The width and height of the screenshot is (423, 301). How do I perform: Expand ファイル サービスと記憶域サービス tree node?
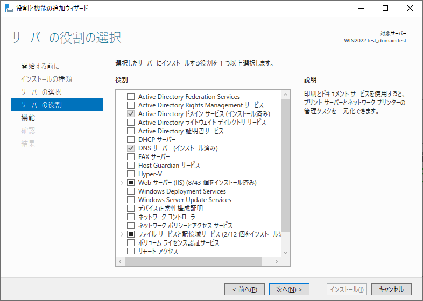click(122, 234)
